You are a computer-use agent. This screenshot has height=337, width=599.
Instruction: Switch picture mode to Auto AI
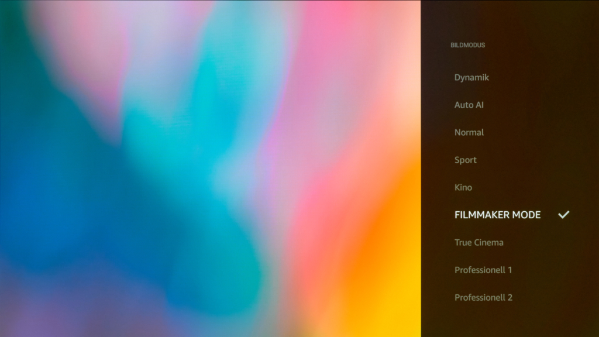[469, 105]
